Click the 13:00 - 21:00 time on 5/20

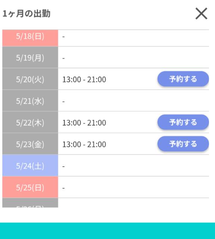point(84,80)
